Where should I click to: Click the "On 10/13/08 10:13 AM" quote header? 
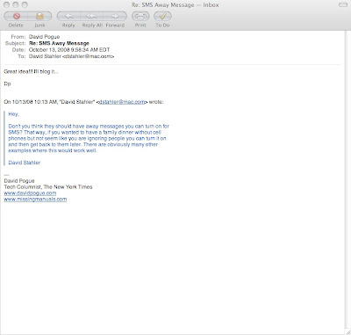pos(83,102)
